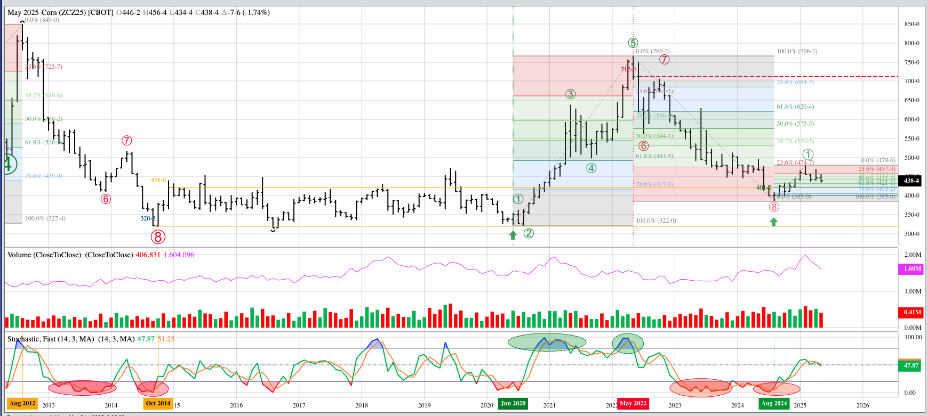Select the small red circled 8 near 2024 low
The height and width of the screenshot is (416, 927).
(x=774, y=207)
